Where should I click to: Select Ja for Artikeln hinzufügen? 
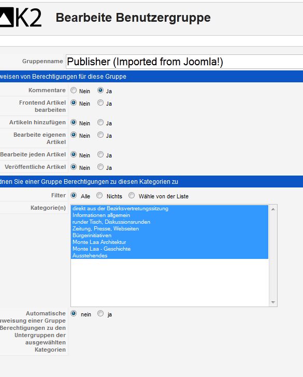(100, 122)
